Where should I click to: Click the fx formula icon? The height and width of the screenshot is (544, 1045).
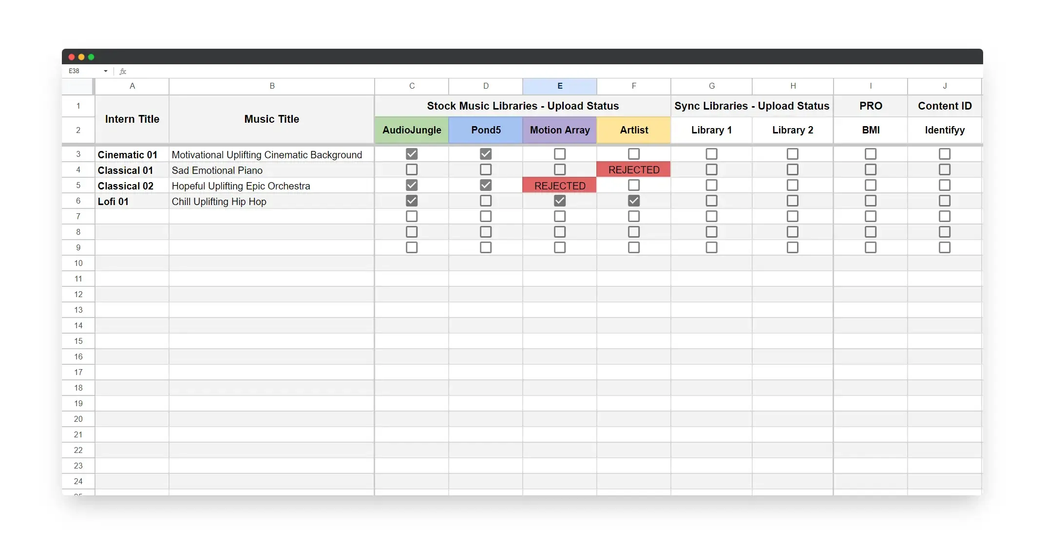[123, 71]
